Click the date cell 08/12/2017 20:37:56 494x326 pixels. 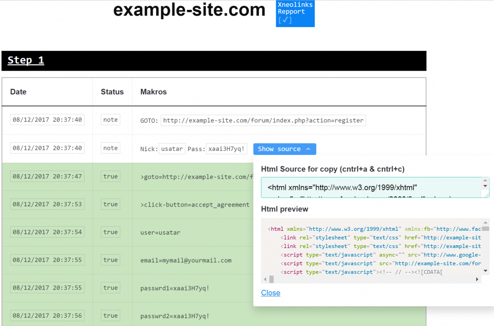(x=47, y=316)
